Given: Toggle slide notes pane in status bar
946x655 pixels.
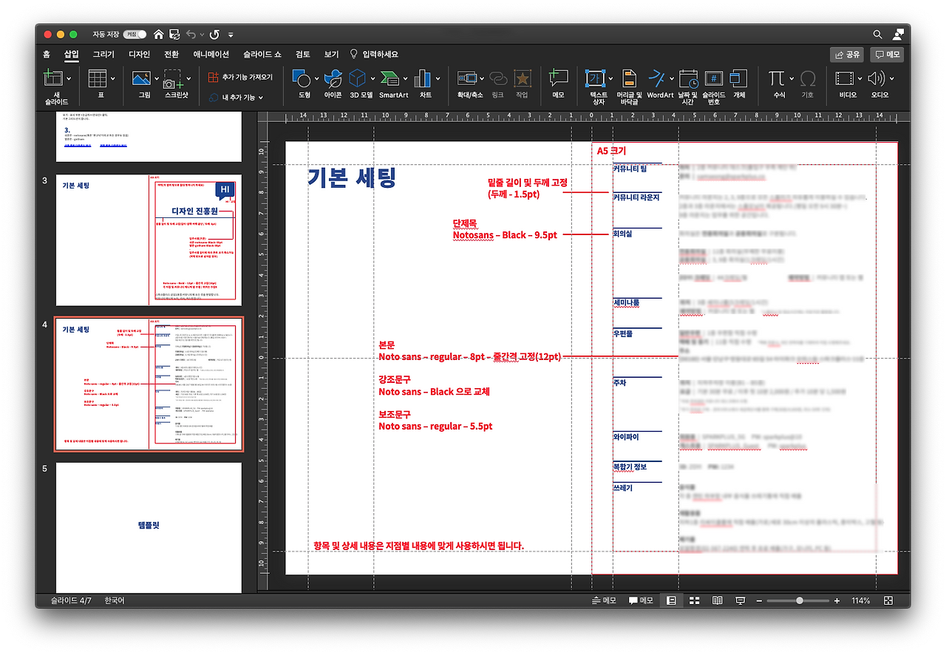Looking at the screenshot, I should [604, 600].
